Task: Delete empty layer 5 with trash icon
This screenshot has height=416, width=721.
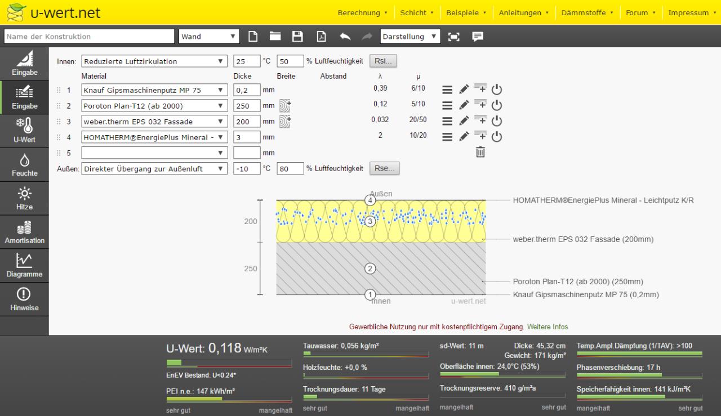Action: [x=480, y=152]
